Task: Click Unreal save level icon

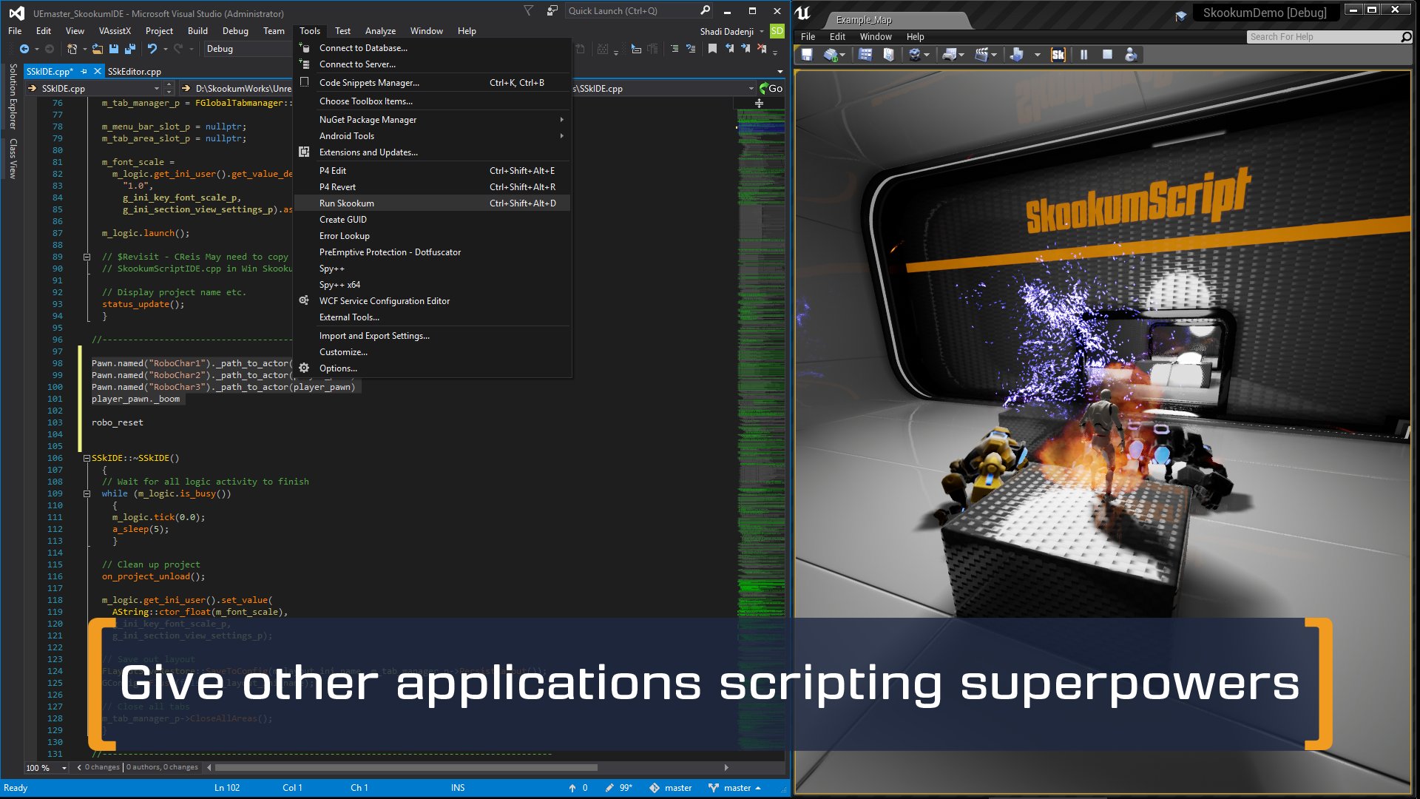Action: 807,55
